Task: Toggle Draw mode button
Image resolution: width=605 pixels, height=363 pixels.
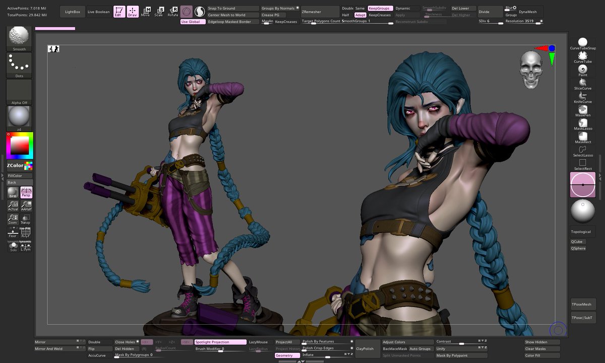Action: [133, 12]
